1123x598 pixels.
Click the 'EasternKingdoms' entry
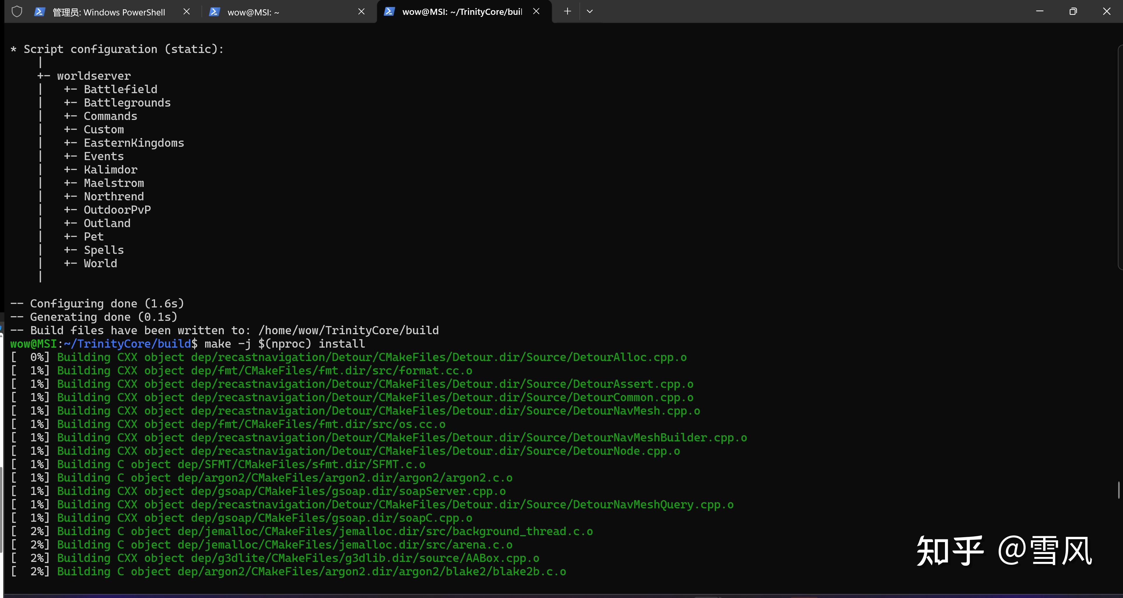134,143
